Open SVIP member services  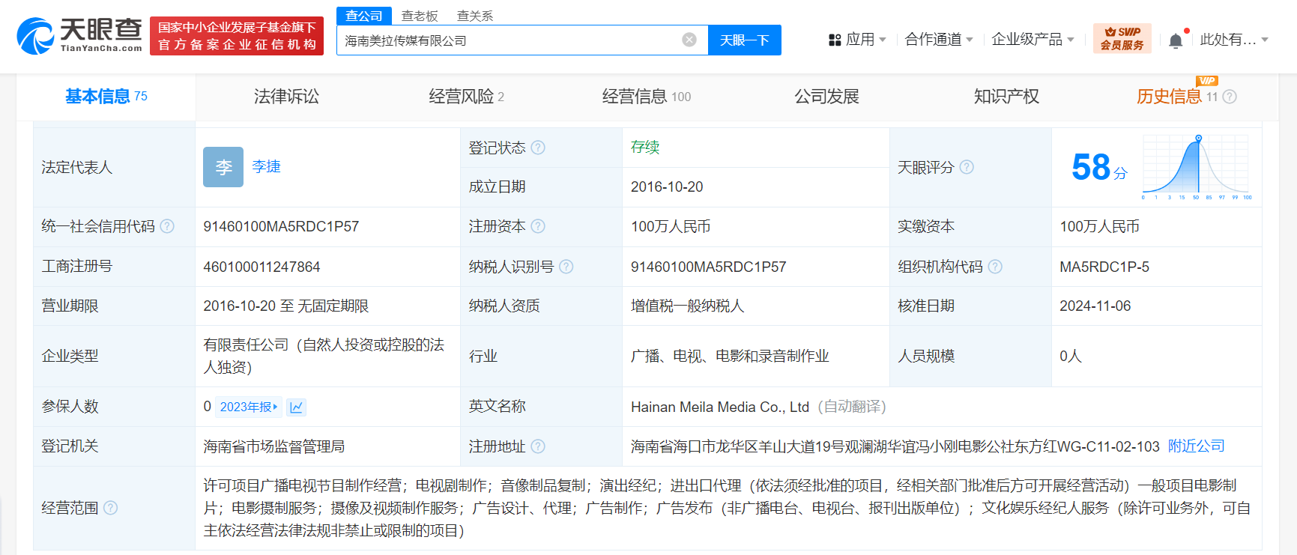(x=1122, y=39)
